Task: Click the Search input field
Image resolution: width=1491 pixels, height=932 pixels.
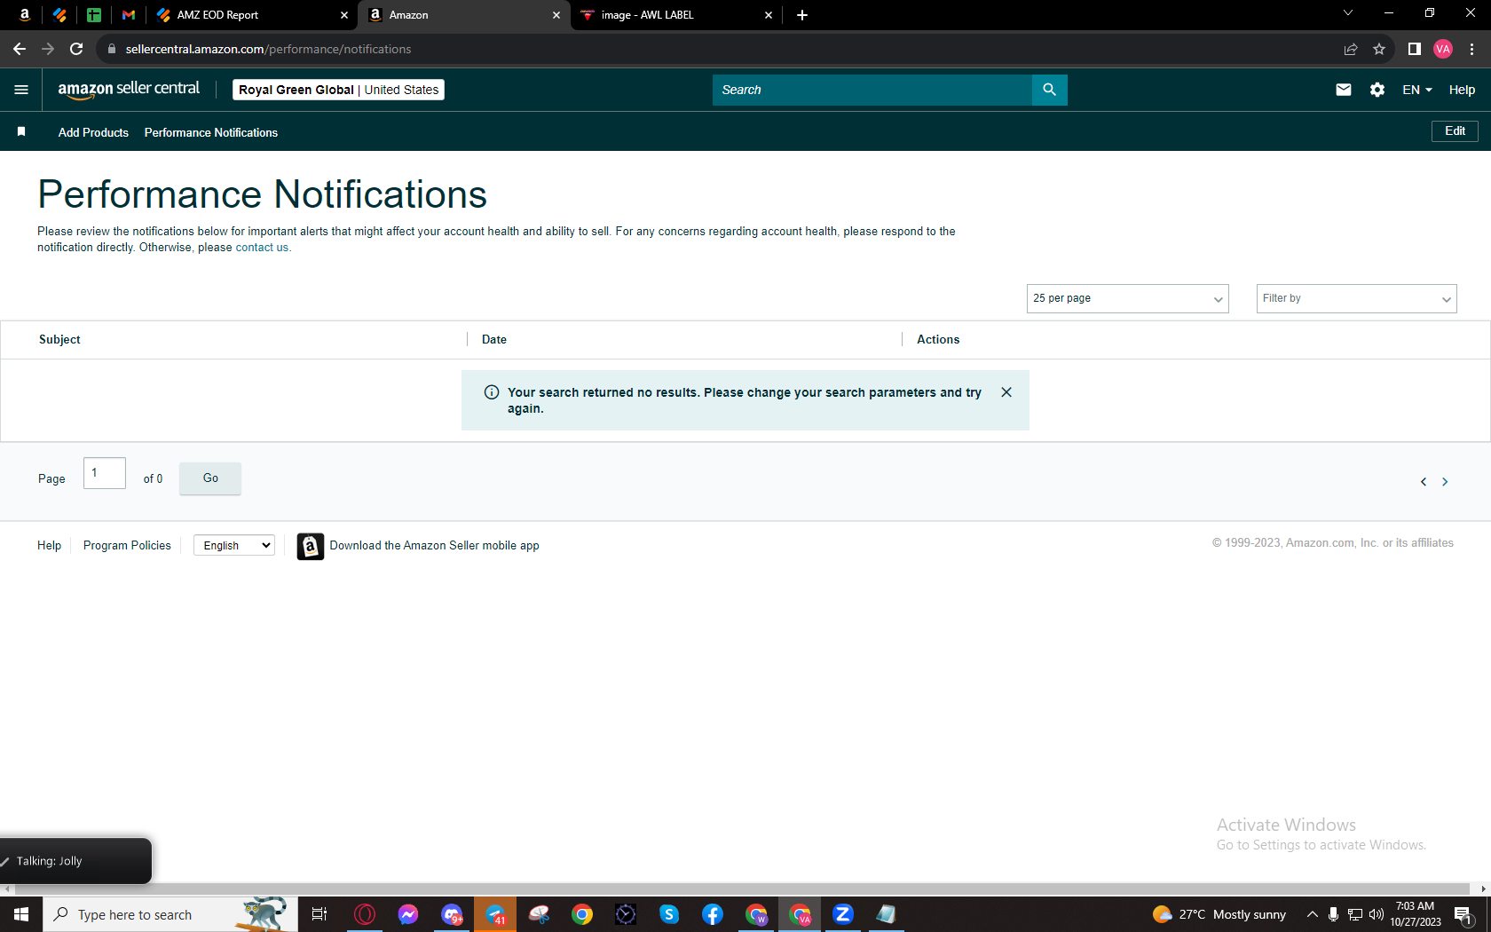Action: click(872, 90)
